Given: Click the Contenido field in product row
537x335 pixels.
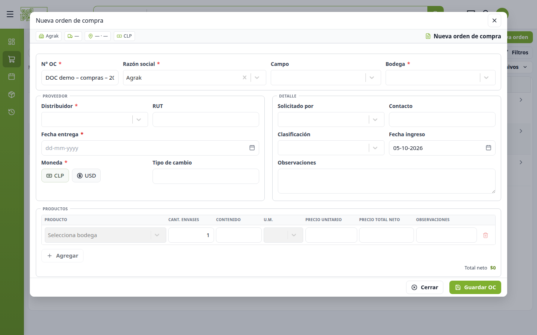Looking at the screenshot, I should pos(239,235).
